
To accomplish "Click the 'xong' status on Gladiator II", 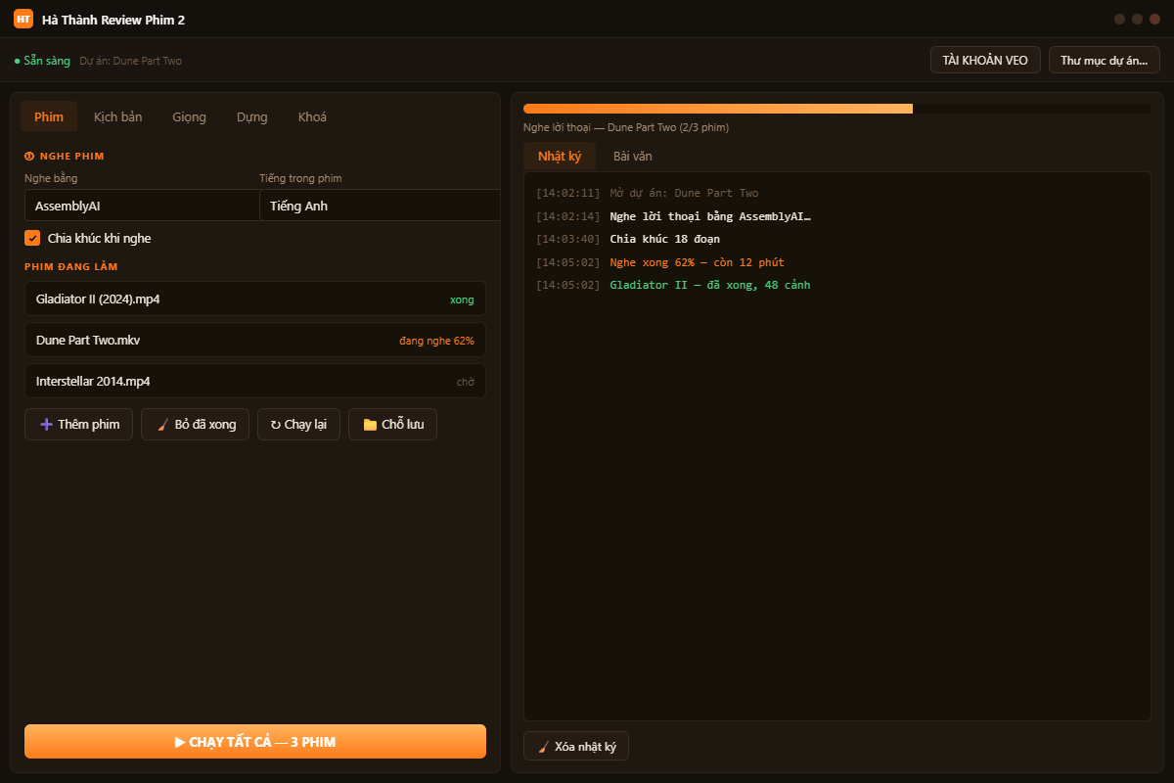I will pyautogui.click(x=462, y=299).
